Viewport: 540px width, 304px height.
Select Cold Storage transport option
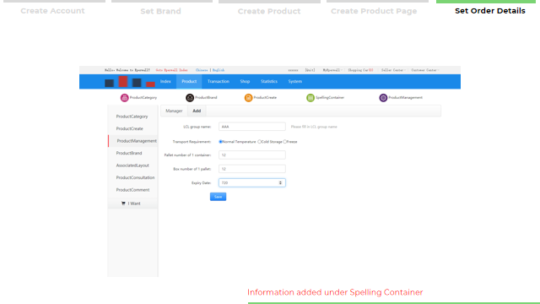(x=259, y=142)
